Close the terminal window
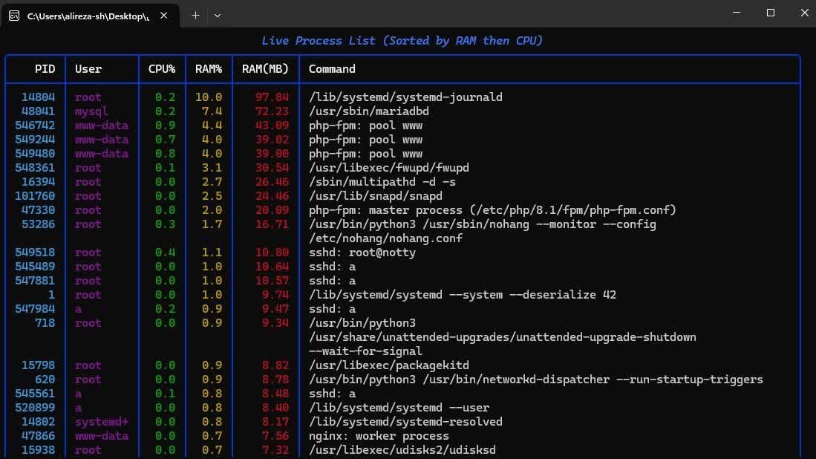Viewport: 816px width, 459px height. coord(804,13)
